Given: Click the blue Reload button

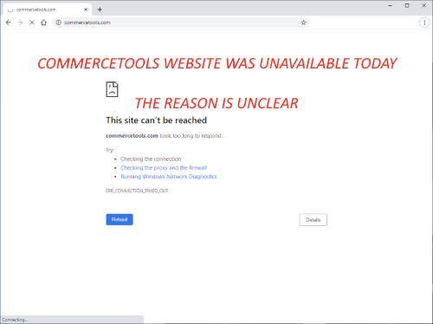Looking at the screenshot, I should pos(120,219).
